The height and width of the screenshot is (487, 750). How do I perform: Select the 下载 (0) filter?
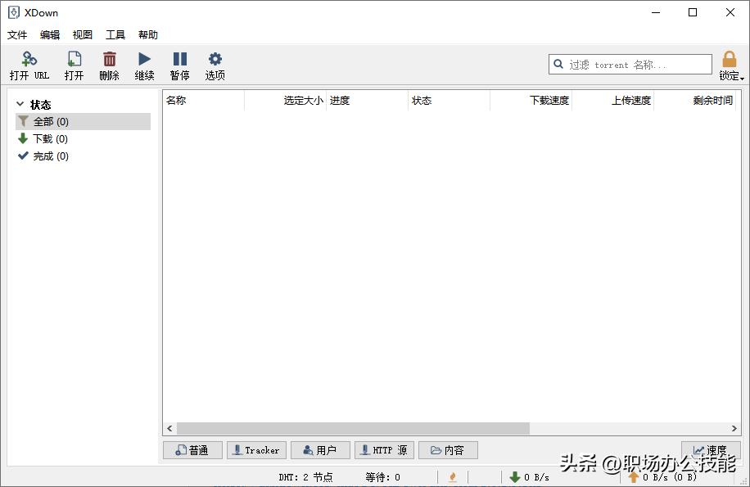[x=84, y=138]
